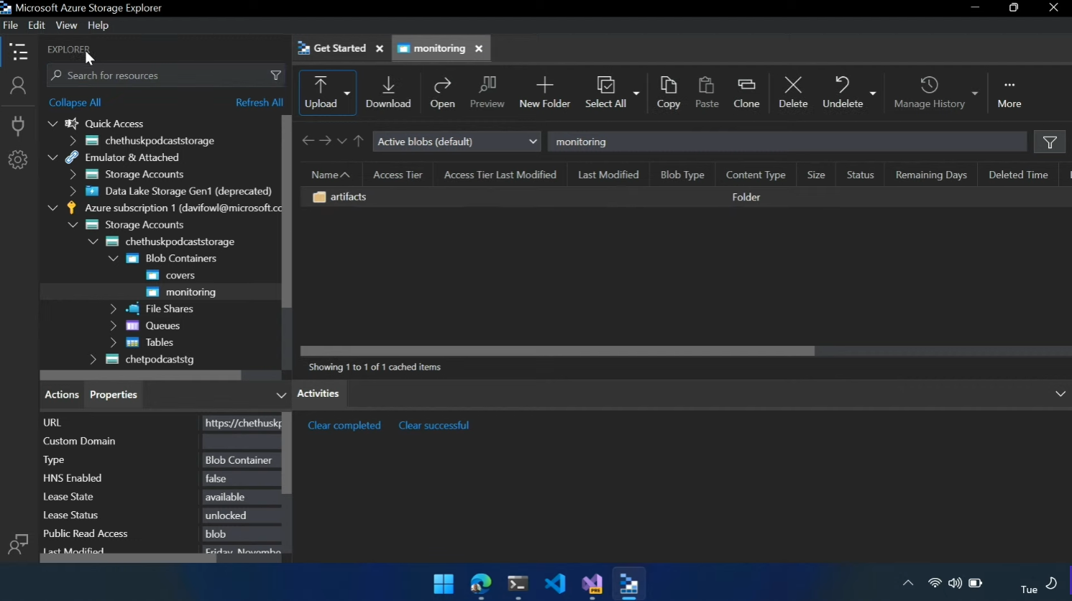Open the Upload dropdown arrow
1072x601 pixels.
click(347, 93)
